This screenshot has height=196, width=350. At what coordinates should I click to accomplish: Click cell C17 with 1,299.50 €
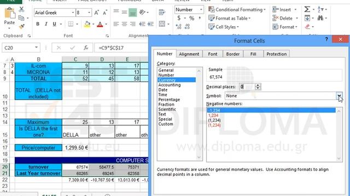tap(75, 148)
